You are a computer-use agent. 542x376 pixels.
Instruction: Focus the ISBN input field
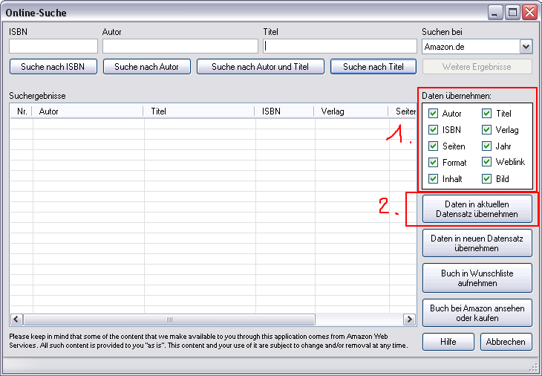pos(53,46)
